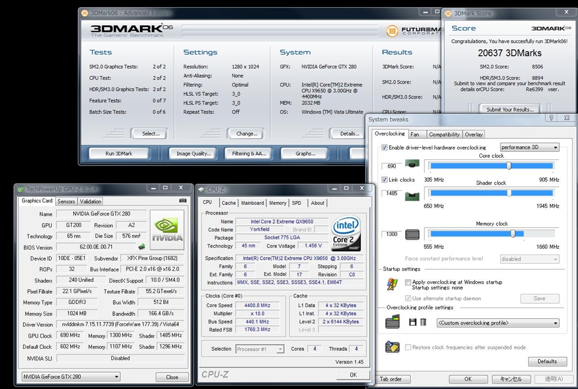Open the Mainboard tab in CPU-Z

click(252, 203)
